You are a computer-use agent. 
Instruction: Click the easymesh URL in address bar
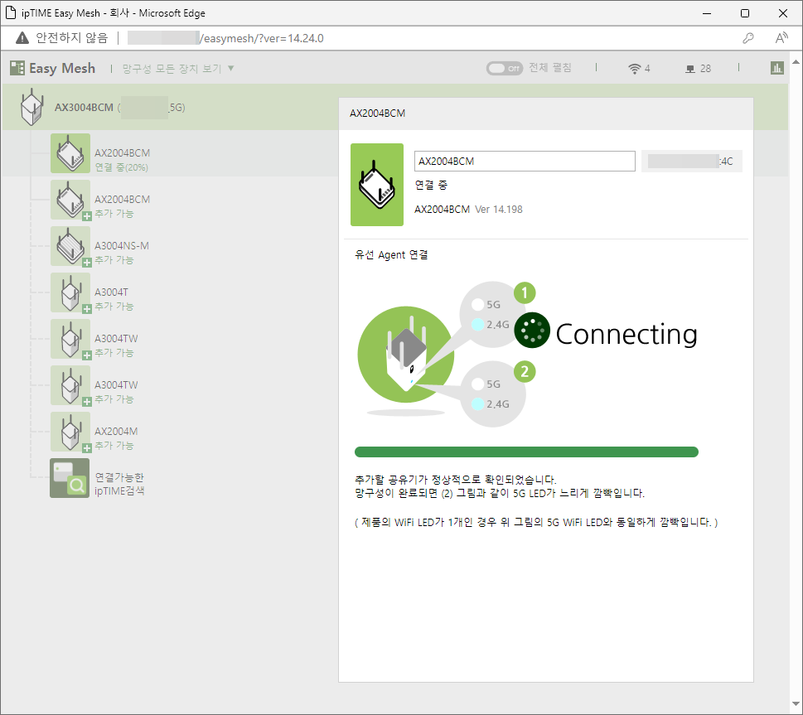click(x=262, y=38)
